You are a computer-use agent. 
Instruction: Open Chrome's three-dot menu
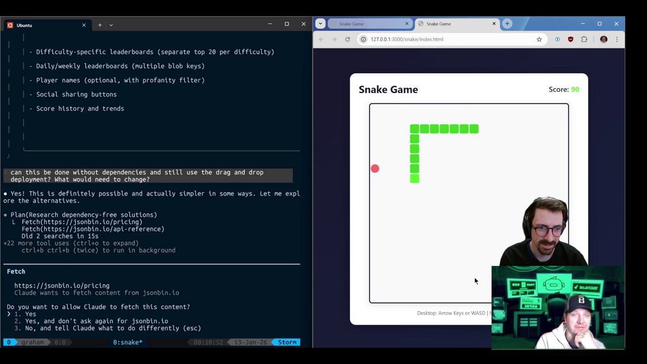(617, 39)
